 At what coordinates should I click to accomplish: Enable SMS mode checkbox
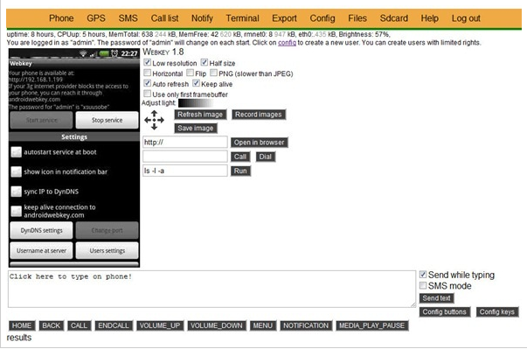pos(423,285)
